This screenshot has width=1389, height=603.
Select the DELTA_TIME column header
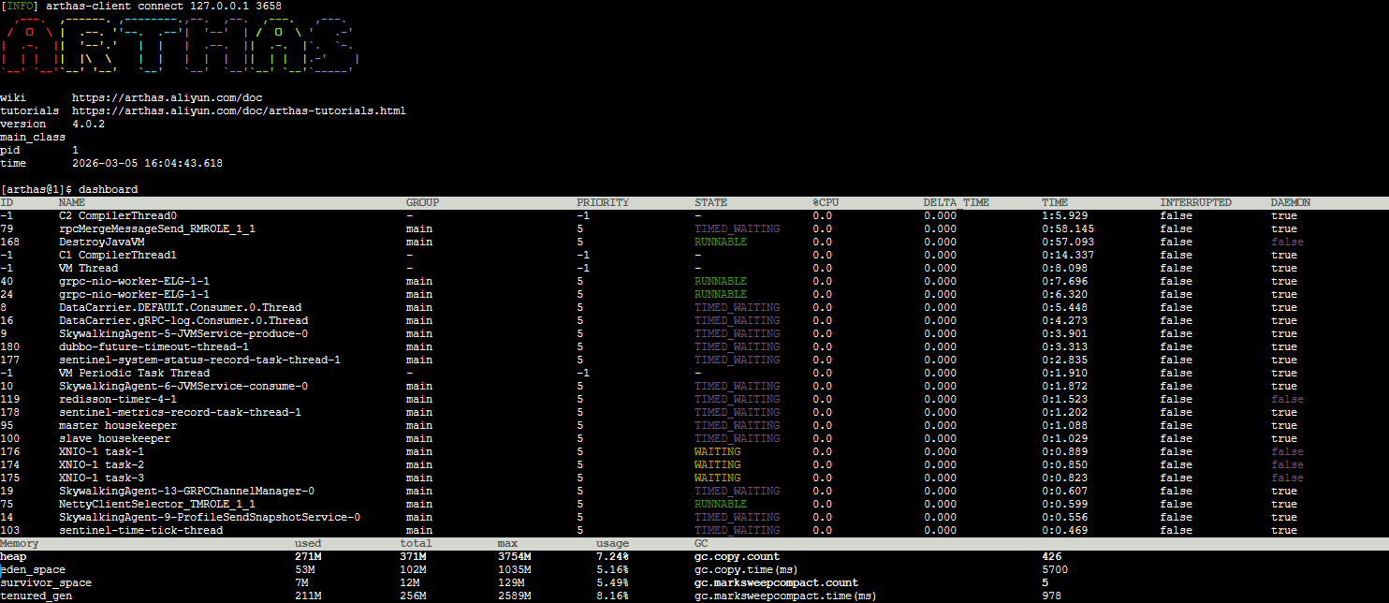pyautogui.click(x=956, y=202)
